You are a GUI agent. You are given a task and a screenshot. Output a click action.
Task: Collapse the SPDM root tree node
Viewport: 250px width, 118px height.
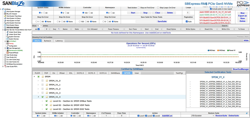(35, 76)
